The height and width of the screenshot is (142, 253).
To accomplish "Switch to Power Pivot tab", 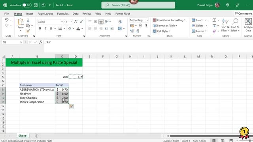I will tap(123, 14).
